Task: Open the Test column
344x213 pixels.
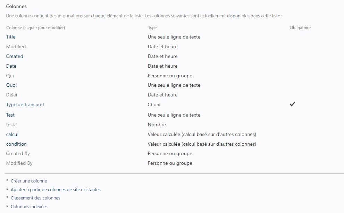Action: coord(10,115)
